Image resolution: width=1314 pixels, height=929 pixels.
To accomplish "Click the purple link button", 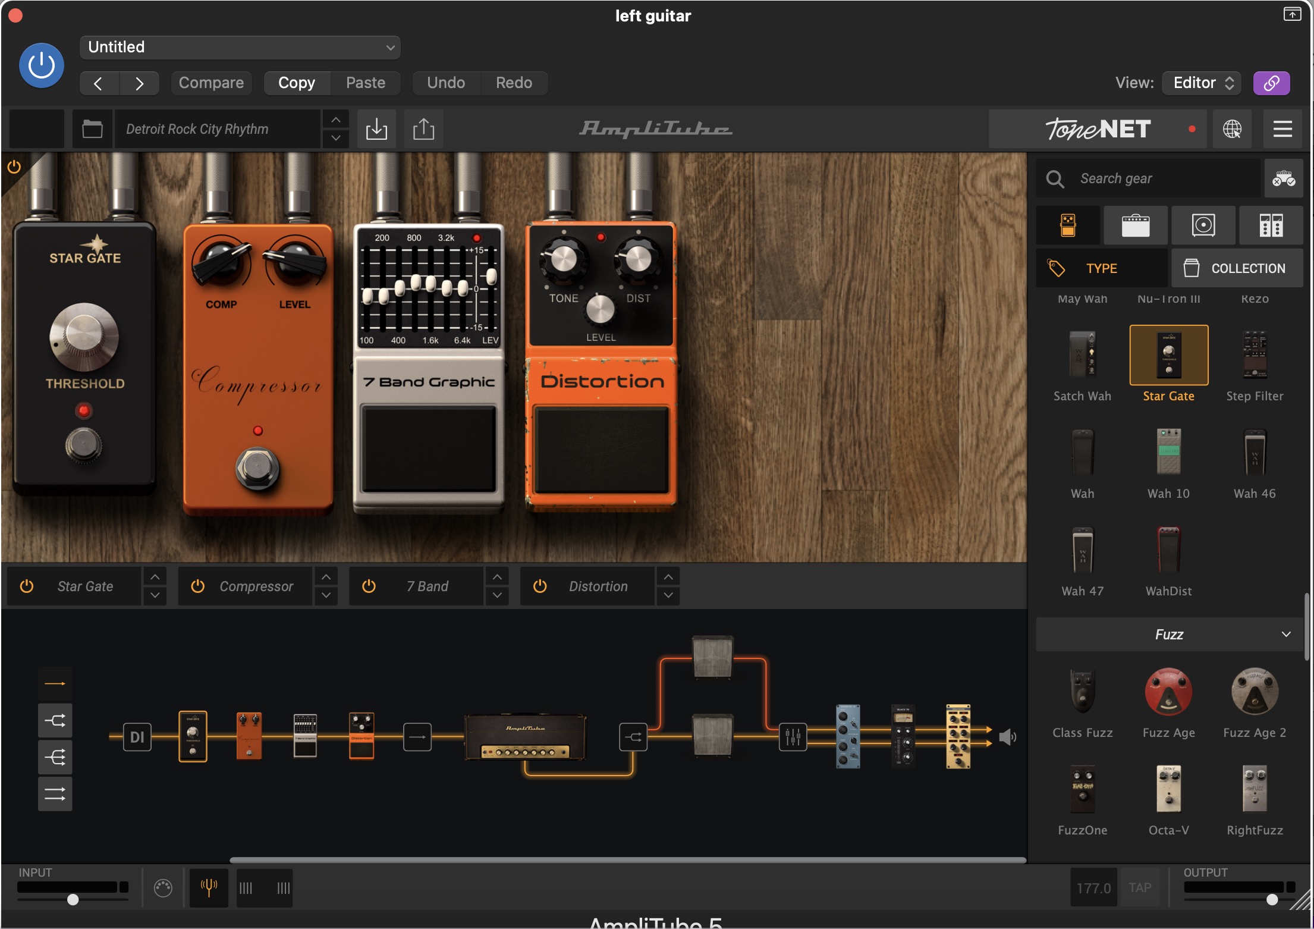I will point(1271,83).
